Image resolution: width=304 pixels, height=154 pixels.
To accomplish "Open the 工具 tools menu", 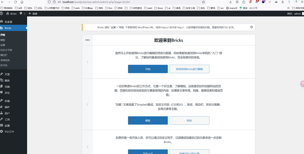I will 14,119.
